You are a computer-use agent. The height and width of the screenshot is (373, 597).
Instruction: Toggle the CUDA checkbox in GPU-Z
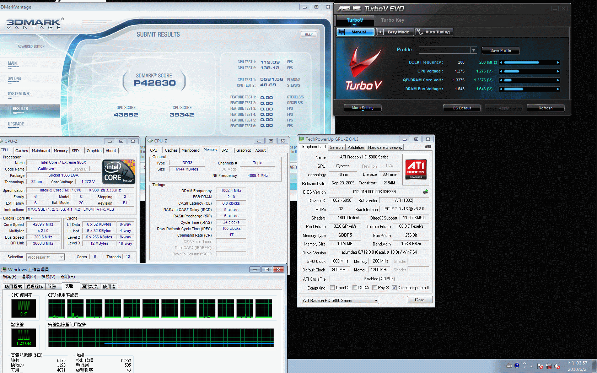pyautogui.click(x=355, y=288)
